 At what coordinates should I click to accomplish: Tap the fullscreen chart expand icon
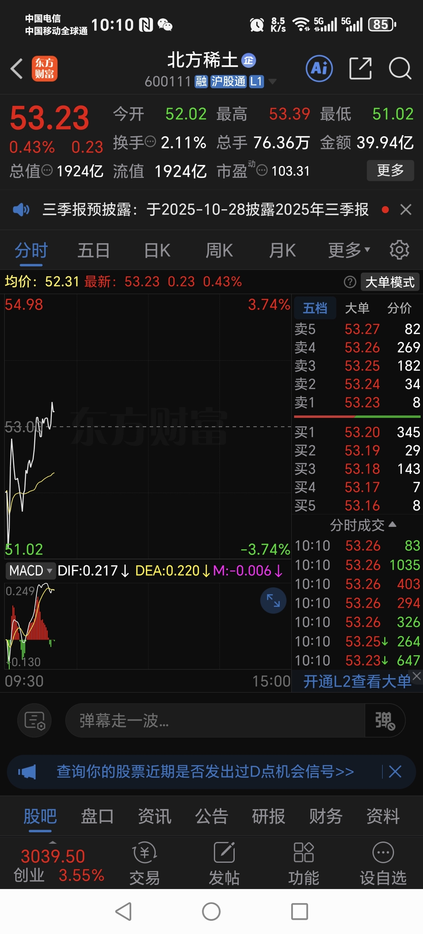coord(273,601)
